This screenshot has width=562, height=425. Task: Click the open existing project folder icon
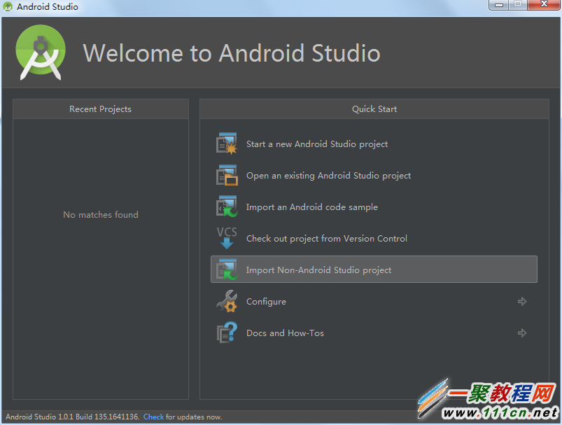point(227,175)
